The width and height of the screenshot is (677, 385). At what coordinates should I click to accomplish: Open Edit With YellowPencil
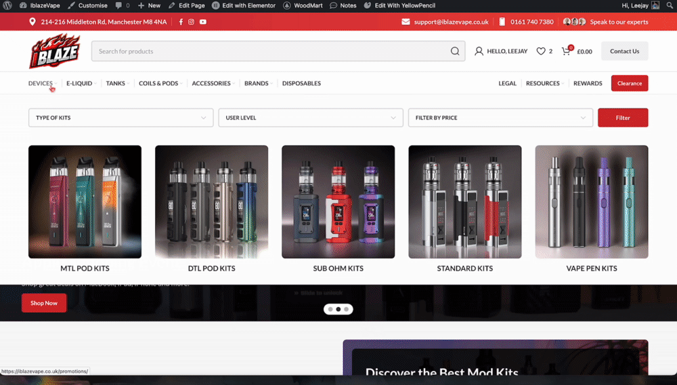coord(399,5)
